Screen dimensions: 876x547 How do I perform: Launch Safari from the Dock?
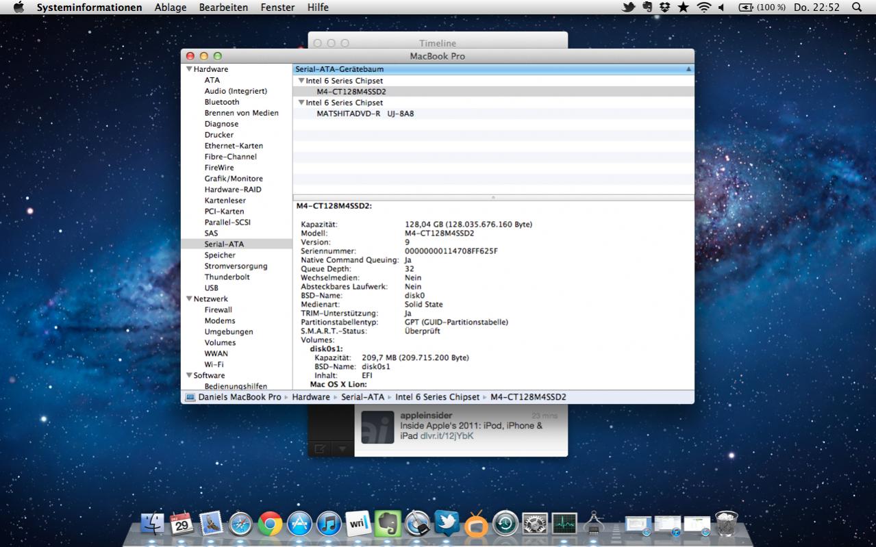point(241,524)
